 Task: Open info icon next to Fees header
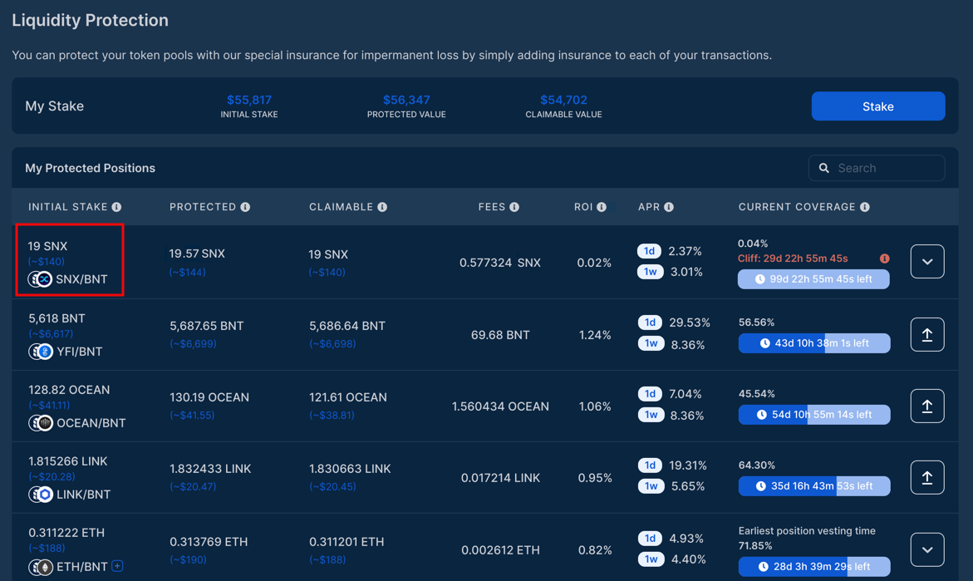[514, 207]
